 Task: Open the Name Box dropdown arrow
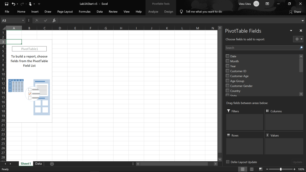[x=23, y=20]
